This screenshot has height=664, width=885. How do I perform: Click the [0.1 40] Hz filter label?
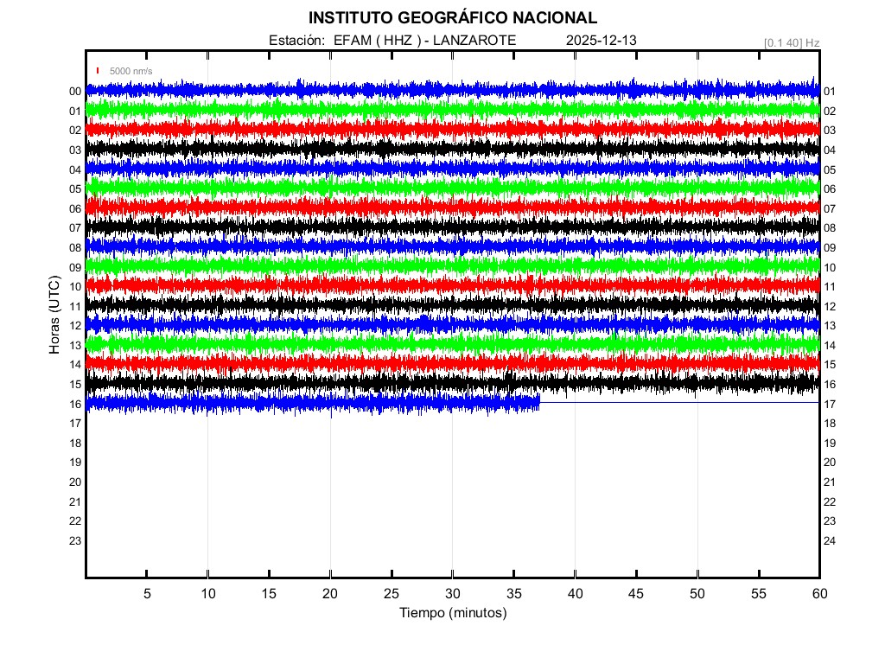[x=792, y=42]
